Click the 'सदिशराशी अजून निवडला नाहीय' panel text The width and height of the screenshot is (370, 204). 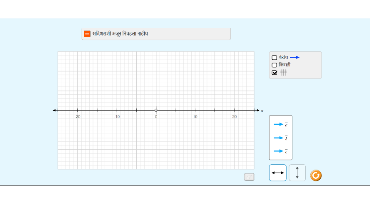pos(120,34)
